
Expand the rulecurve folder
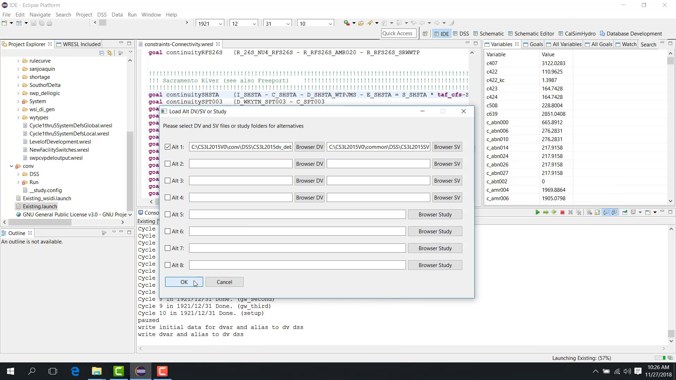[x=18, y=61]
